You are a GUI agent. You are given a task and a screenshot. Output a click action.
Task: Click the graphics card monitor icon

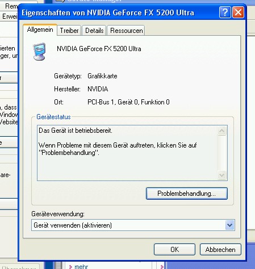coord(39,52)
